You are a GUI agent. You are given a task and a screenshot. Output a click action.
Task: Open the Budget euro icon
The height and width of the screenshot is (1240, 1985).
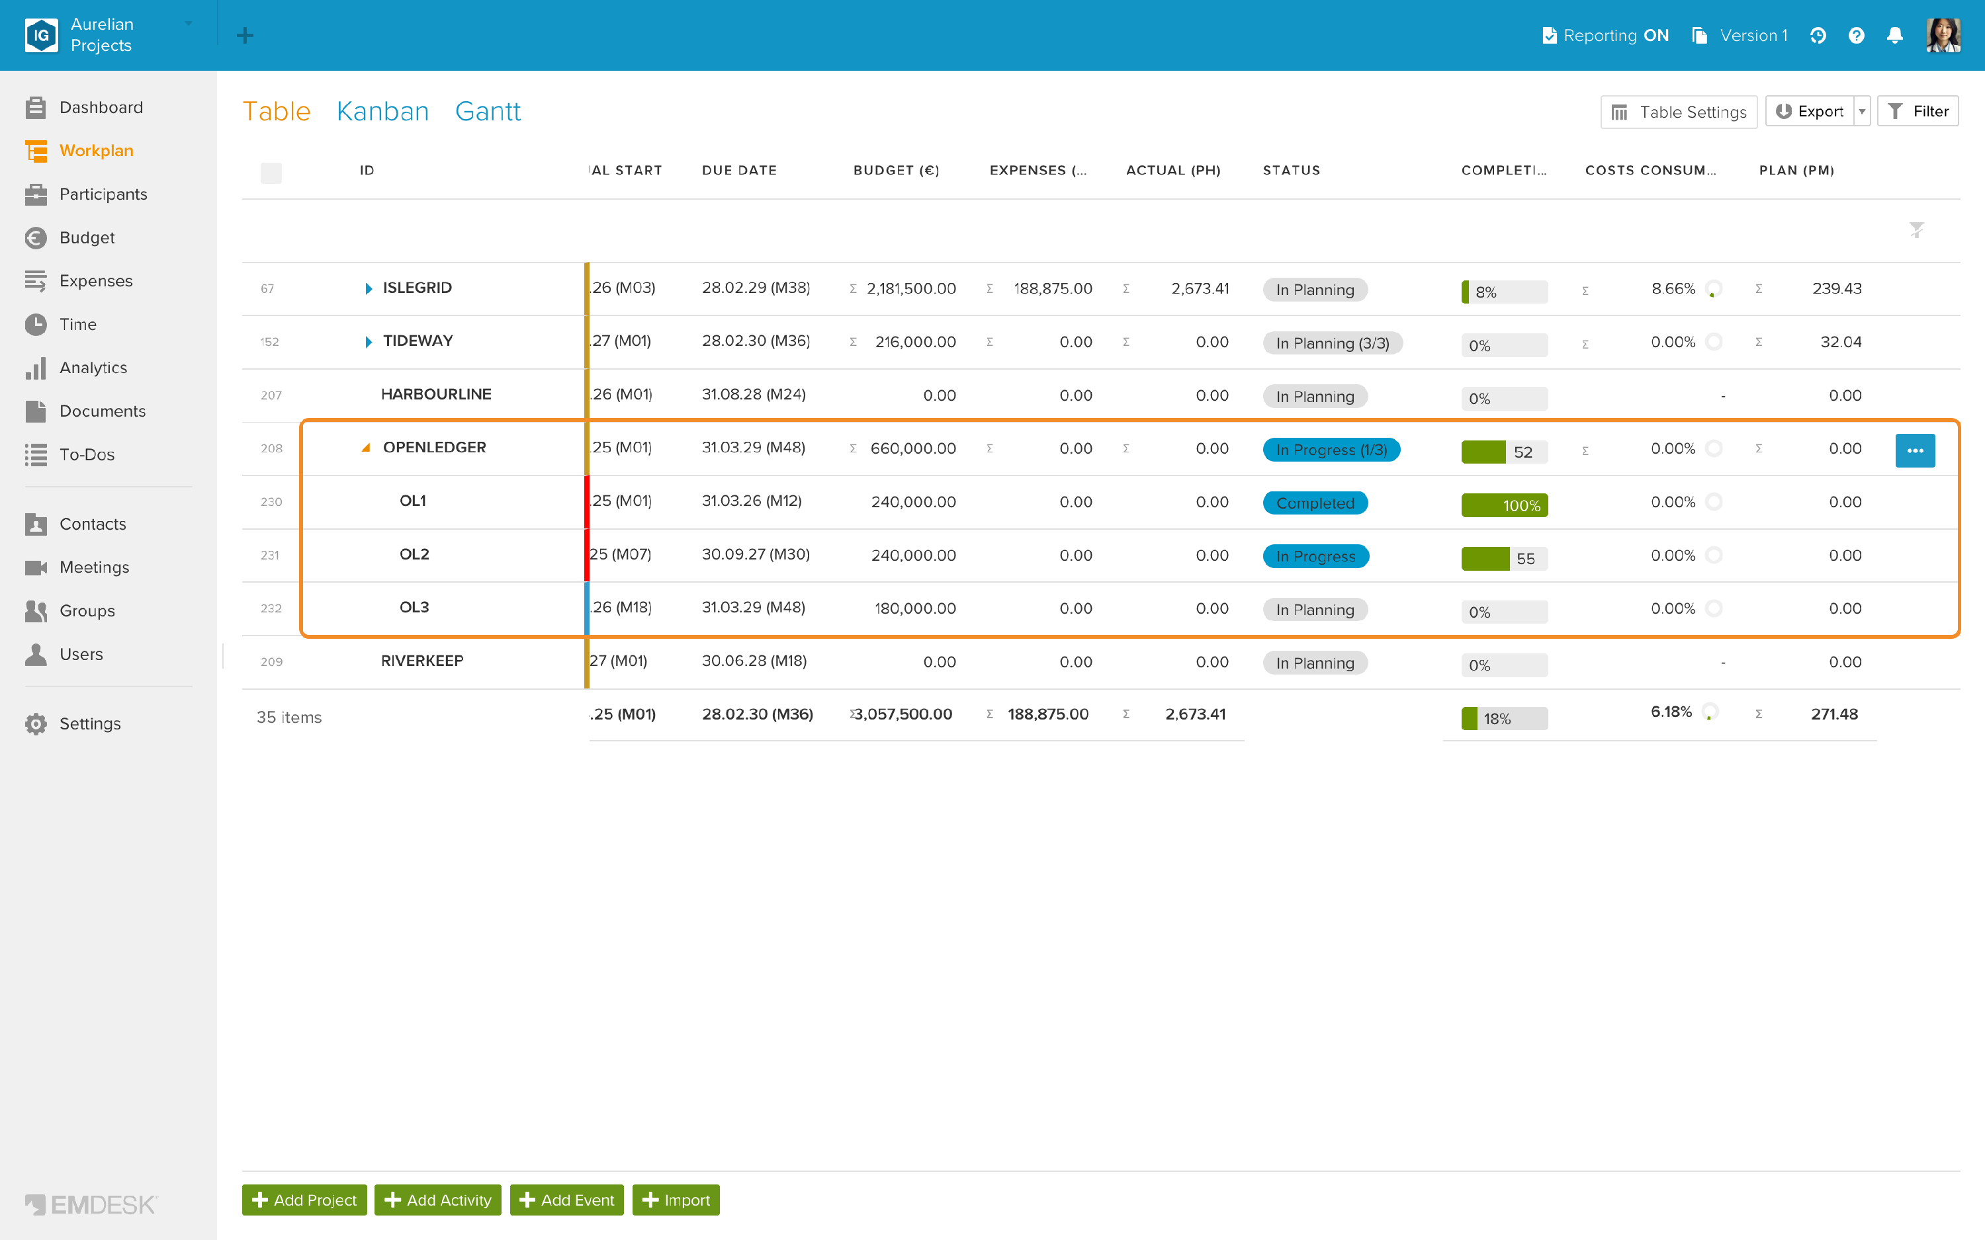coord(35,238)
